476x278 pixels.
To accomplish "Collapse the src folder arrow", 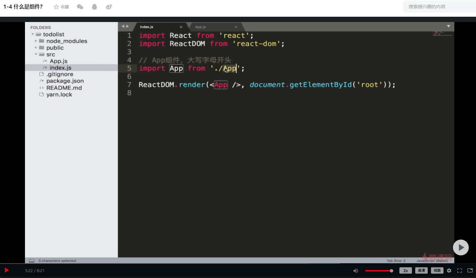I will pos(36,54).
